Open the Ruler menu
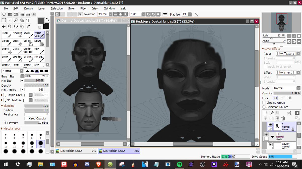Image resolution: width=302 pixels, height=169 pixels. pyautogui.click(x=71, y=8)
